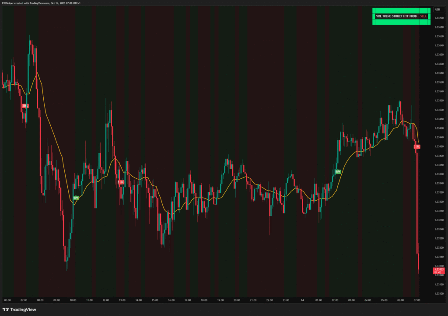Click the green BUY marker near 10:00
This screenshot has height=316, width=448.
point(76,198)
